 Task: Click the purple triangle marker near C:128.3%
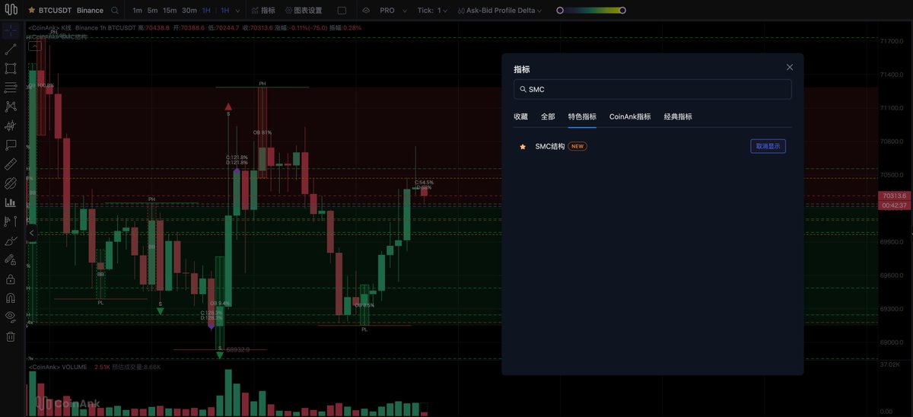click(212, 326)
